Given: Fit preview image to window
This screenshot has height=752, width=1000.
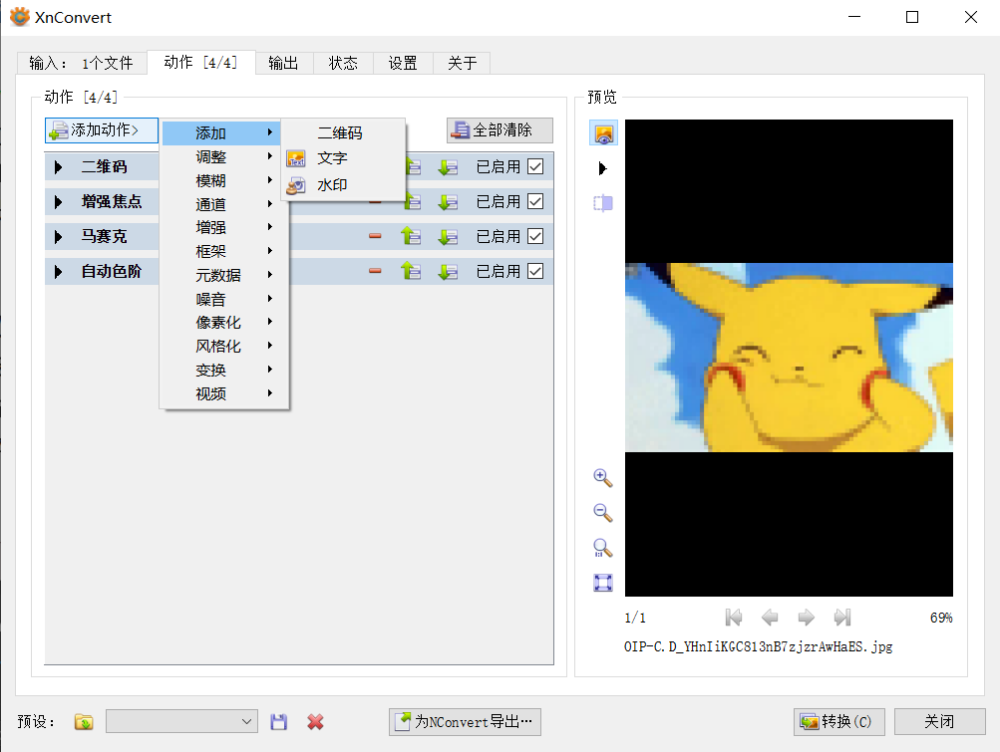Looking at the screenshot, I should pyautogui.click(x=602, y=583).
